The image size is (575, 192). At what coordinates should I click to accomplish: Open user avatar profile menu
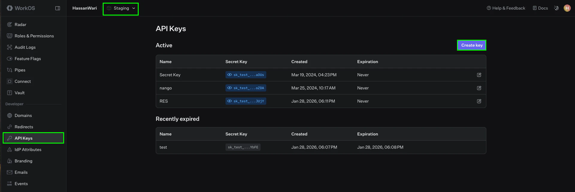[x=567, y=8]
